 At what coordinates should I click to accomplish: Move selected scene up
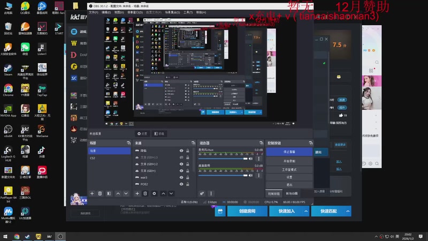pos(118,193)
